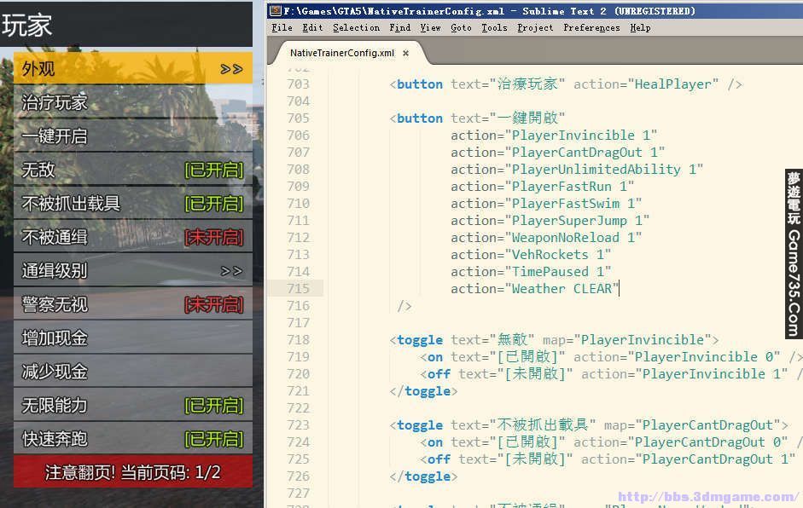The width and height of the screenshot is (803, 508).
Task: Click line number 715 in the gutter
Action: tap(298, 289)
